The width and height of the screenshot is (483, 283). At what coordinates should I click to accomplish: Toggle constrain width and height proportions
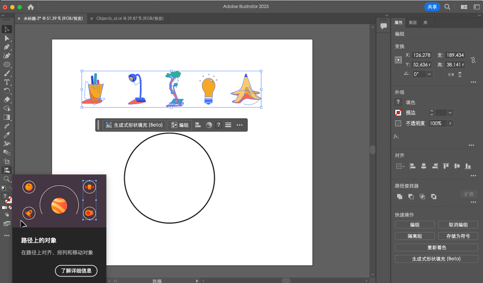(473, 60)
